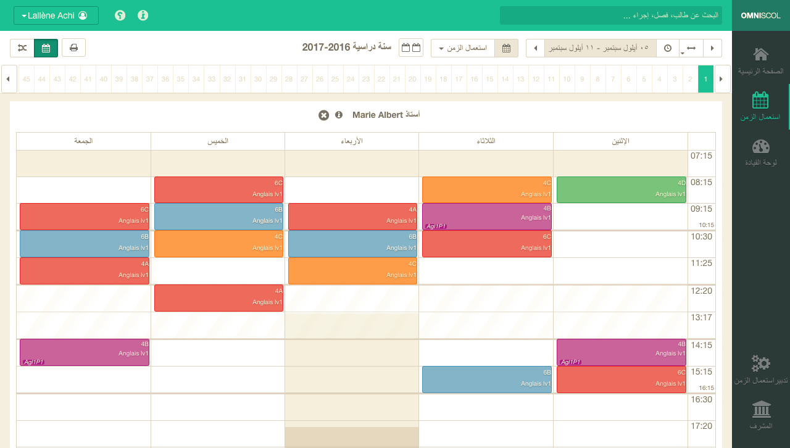Screen dimensions: 790x448
Task: Open the Lallène Achi user dropdown
Action: point(56,15)
